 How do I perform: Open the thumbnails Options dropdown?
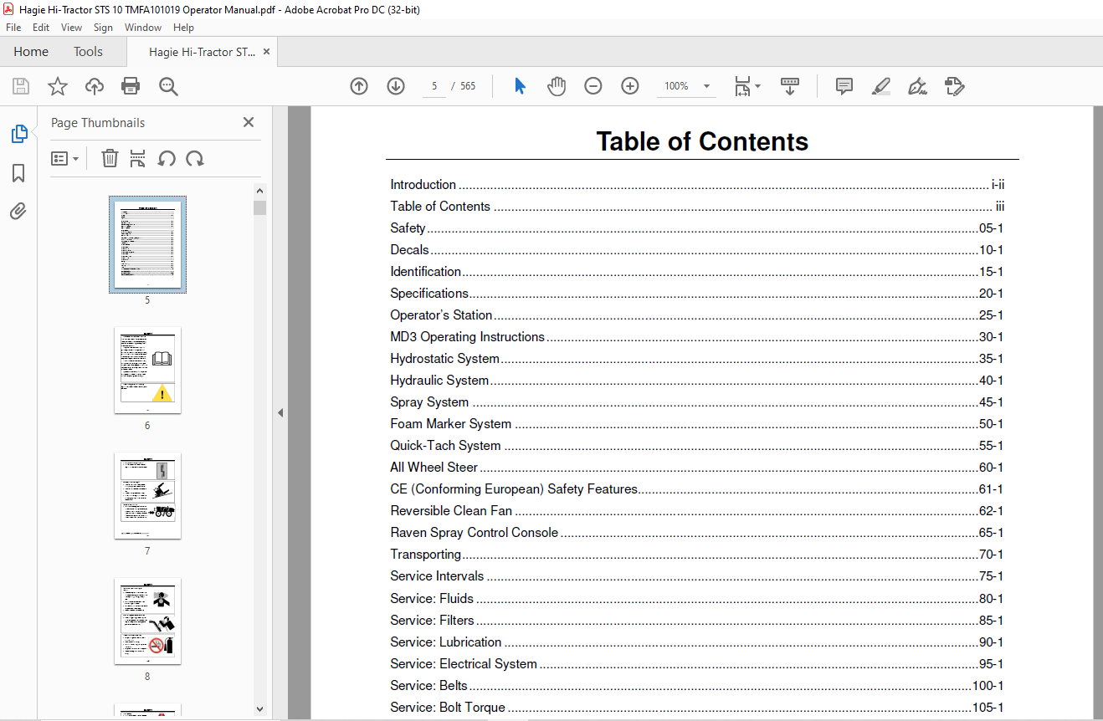64,158
